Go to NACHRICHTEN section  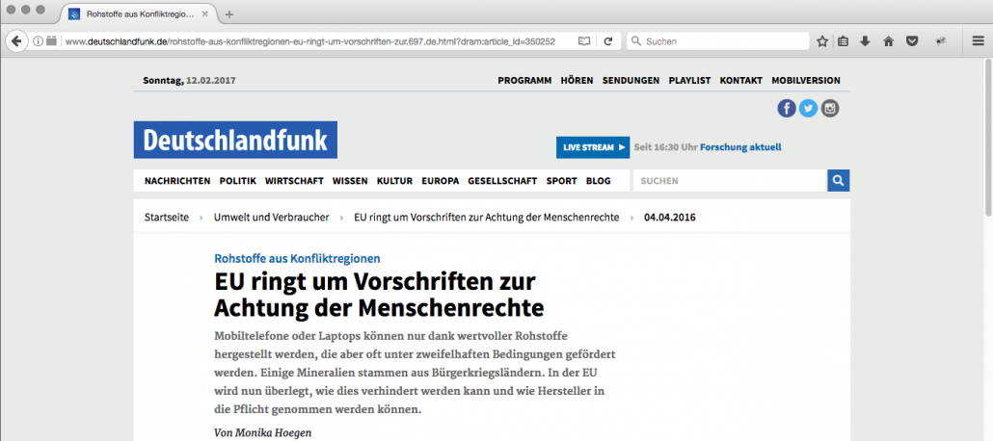[177, 181]
